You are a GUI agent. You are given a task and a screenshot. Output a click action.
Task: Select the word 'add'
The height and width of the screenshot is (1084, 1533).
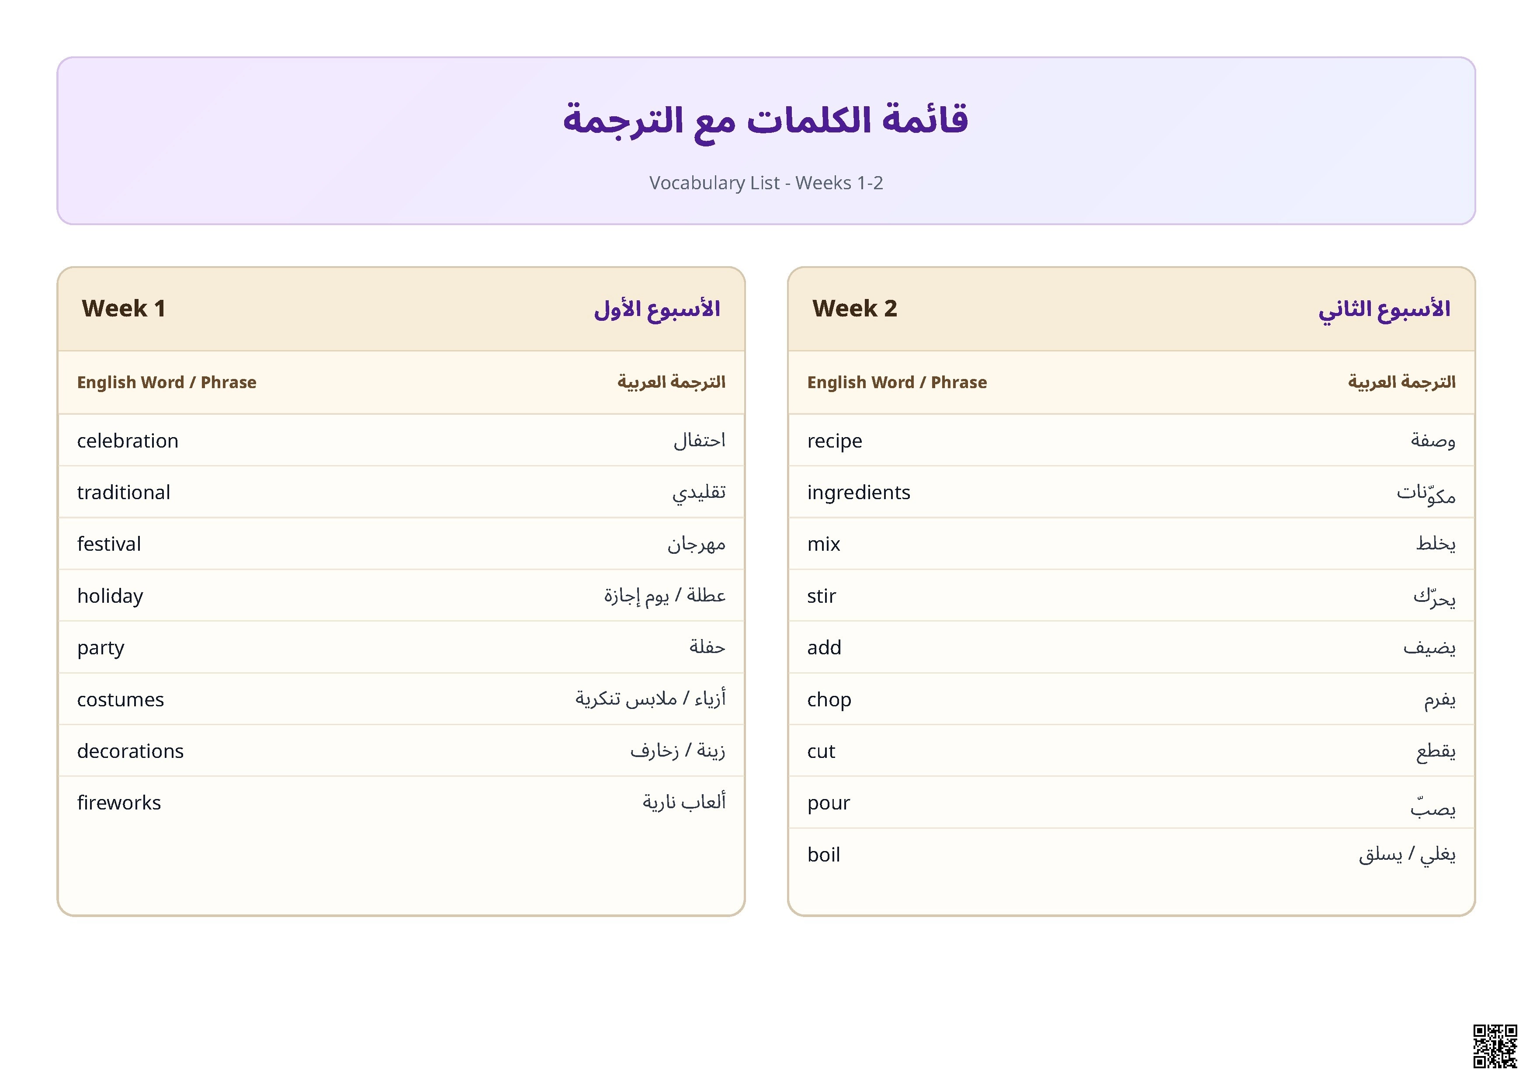coord(824,648)
